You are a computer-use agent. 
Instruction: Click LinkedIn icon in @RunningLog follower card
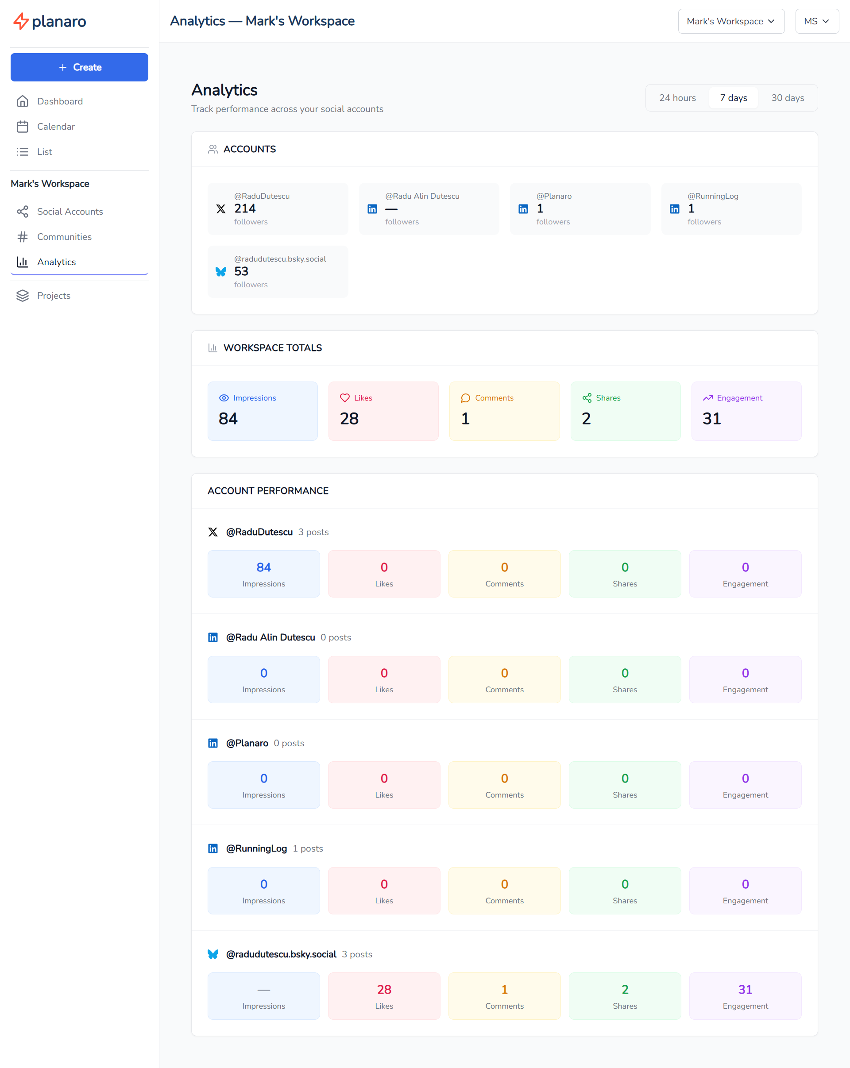click(x=674, y=209)
